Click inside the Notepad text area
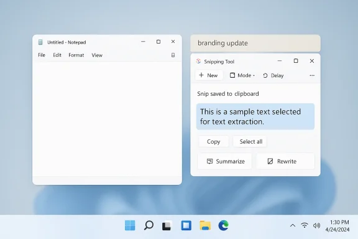Screen dimensions: 358x239 [x=107, y=119]
